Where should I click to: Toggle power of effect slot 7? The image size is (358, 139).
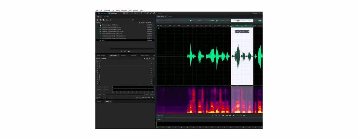point(100,77)
